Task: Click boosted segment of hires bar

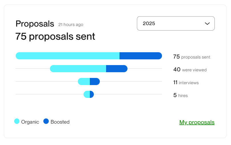Action: [x=92, y=94]
